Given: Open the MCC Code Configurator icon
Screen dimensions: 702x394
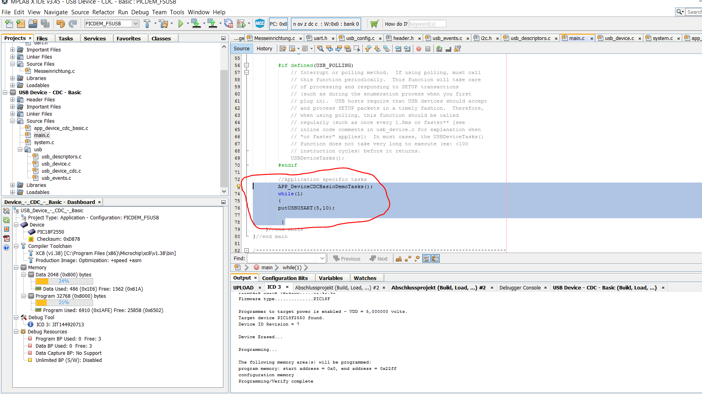Looking at the screenshot, I should click(260, 24).
